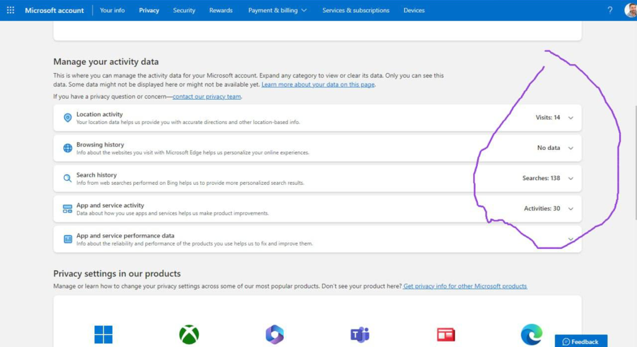Switch to the Security tab
This screenshot has height=347, width=637.
(184, 10)
